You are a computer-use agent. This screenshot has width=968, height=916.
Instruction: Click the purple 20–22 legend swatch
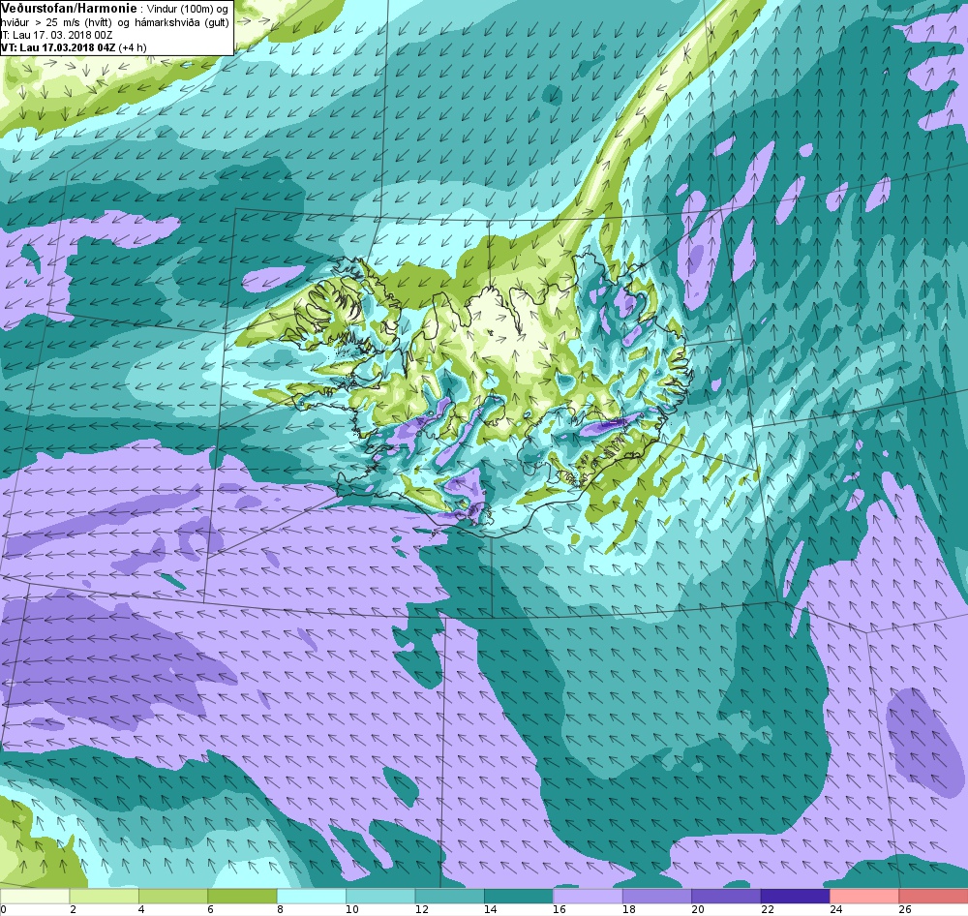[x=726, y=895]
